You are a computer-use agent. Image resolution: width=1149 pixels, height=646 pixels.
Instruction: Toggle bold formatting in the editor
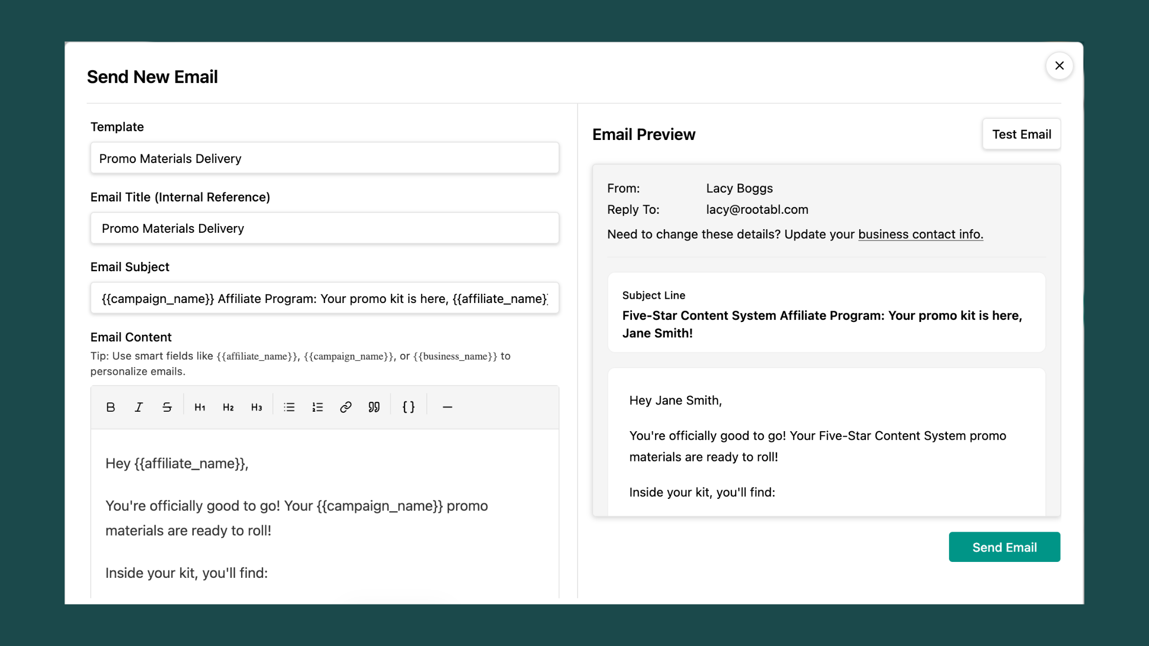pyautogui.click(x=111, y=407)
